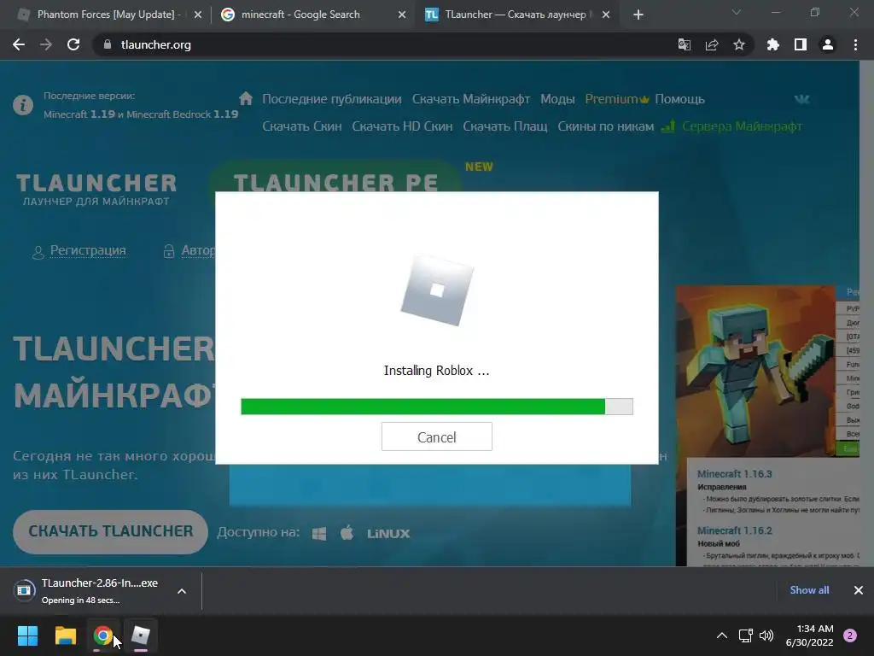Open notification badge showing 2
The height and width of the screenshot is (656, 874).
(x=849, y=635)
